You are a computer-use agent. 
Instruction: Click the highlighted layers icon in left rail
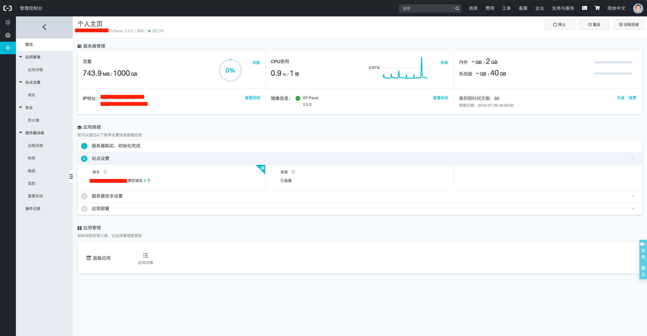[x=8, y=48]
